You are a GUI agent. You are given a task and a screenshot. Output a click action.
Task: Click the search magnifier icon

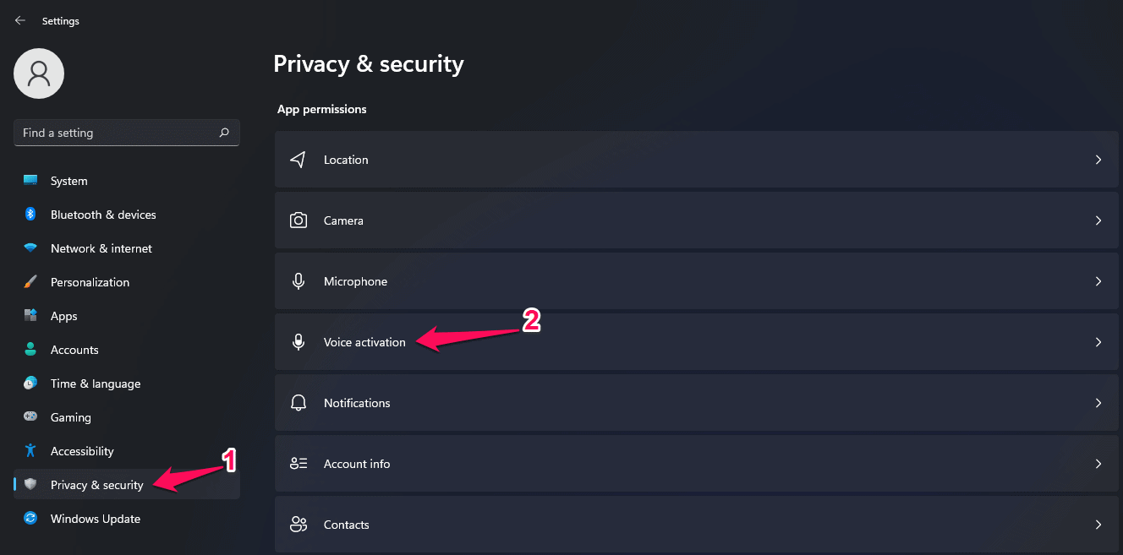(224, 133)
